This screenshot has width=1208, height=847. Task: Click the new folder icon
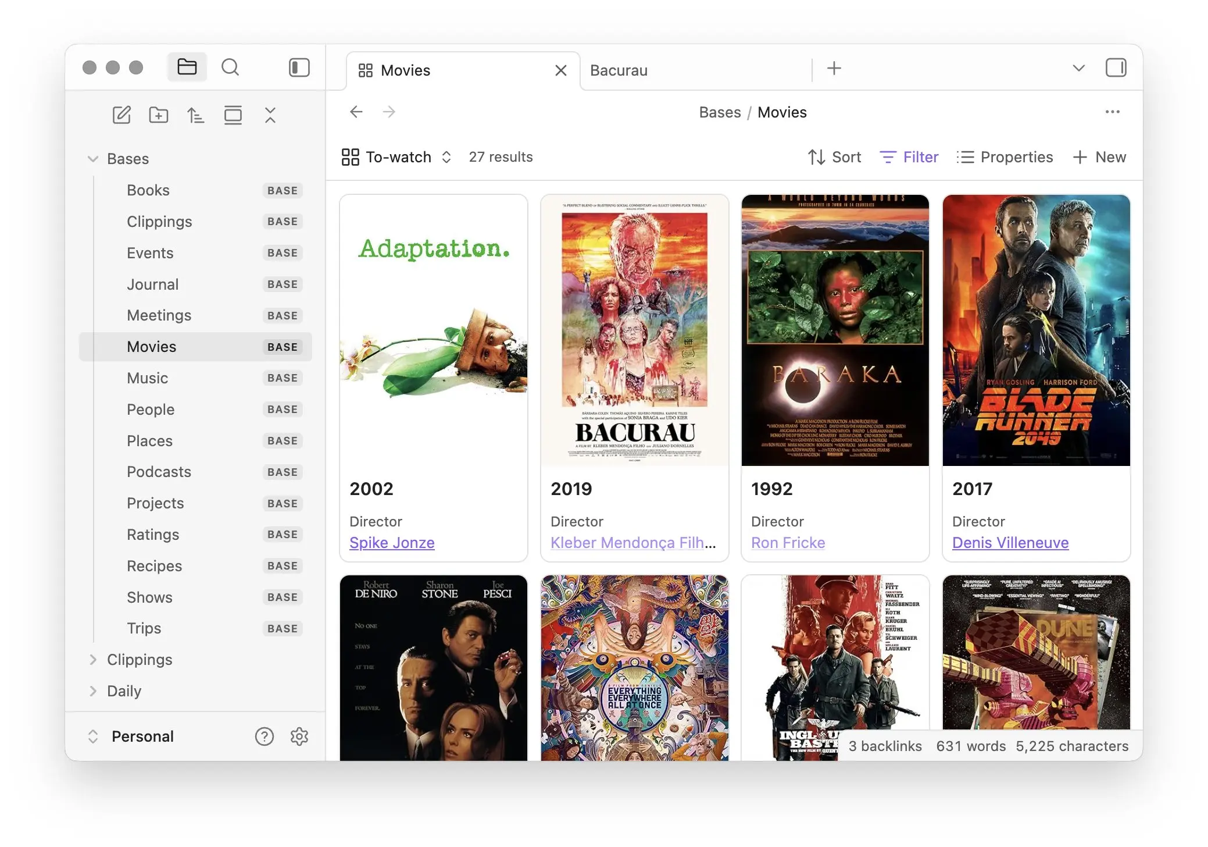click(x=158, y=115)
